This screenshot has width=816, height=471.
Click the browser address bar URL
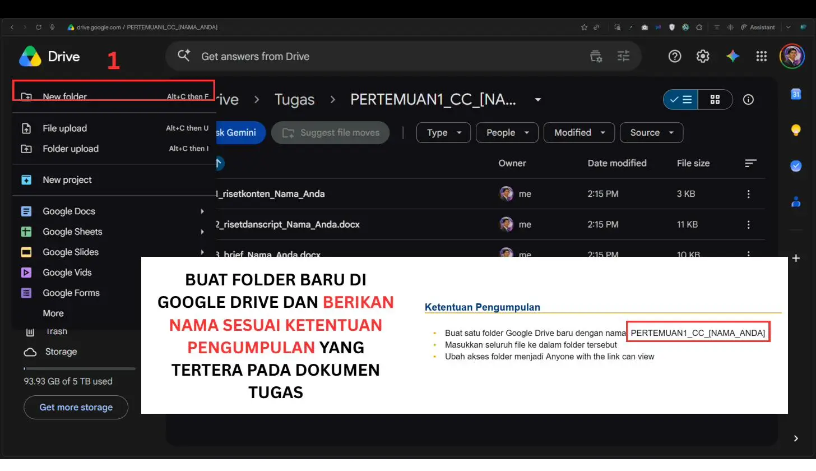[147, 27]
